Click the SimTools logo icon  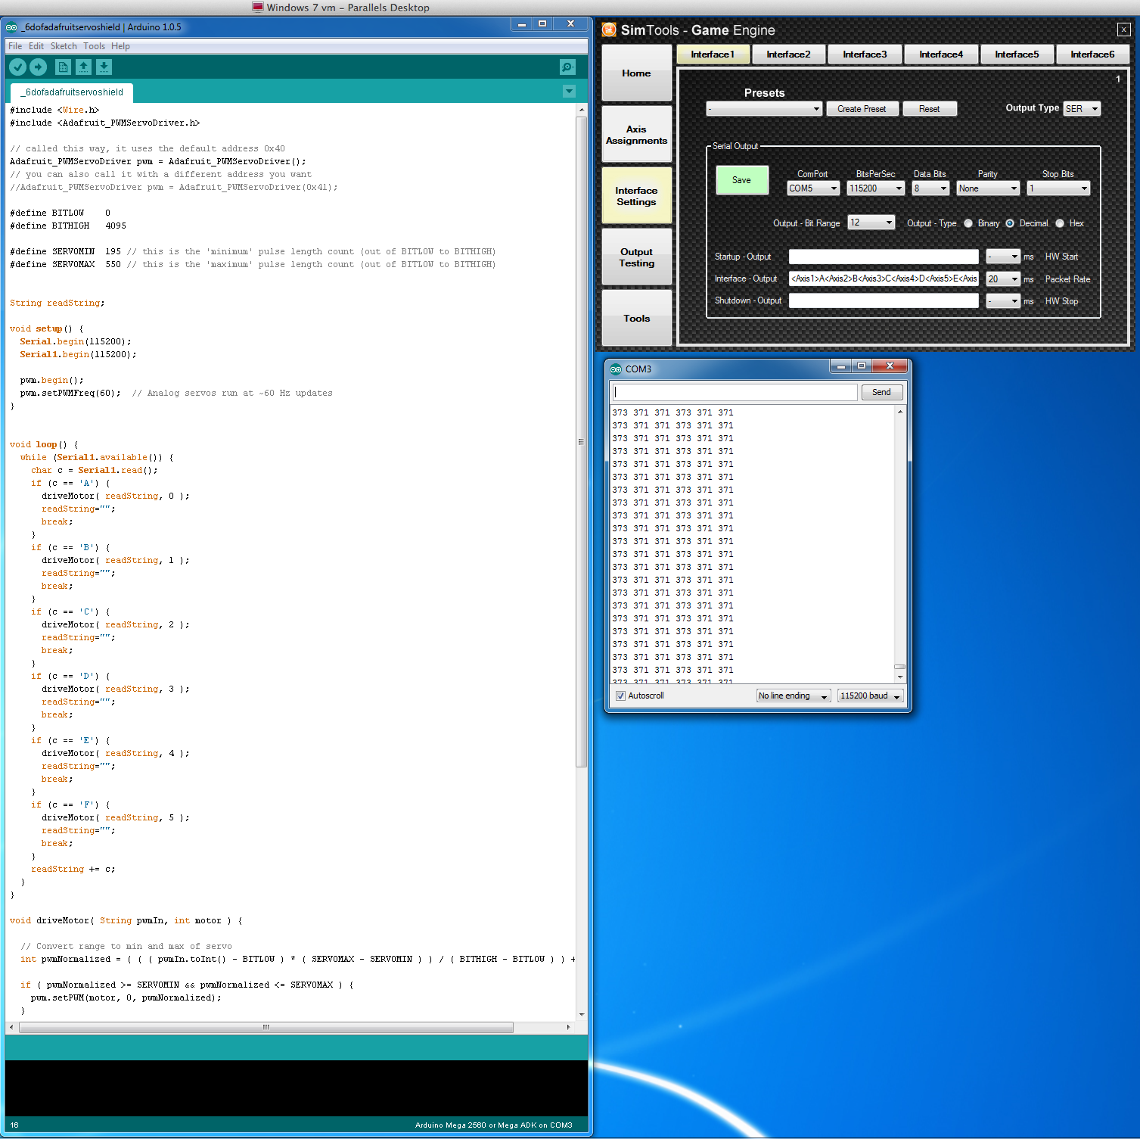pyautogui.click(x=609, y=30)
